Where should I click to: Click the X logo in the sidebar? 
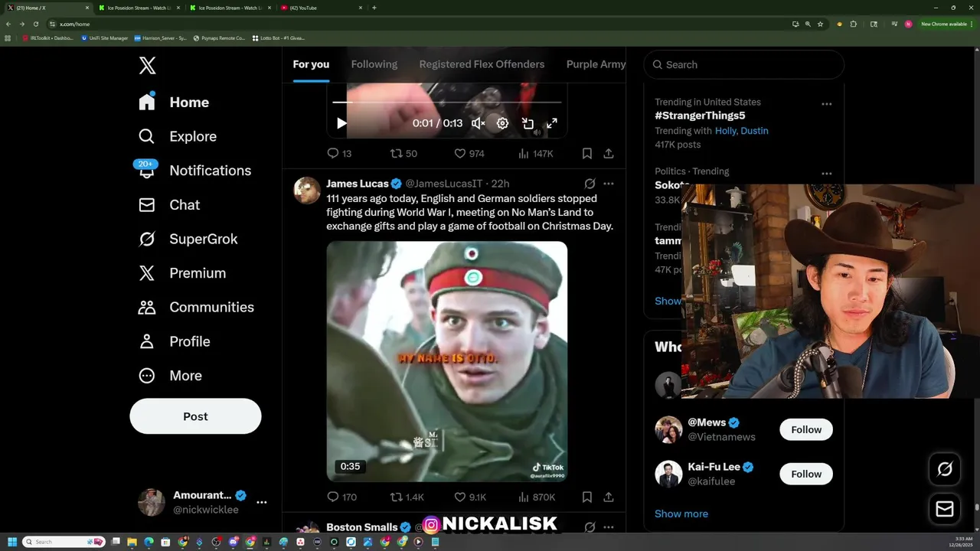[x=147, y=65]
